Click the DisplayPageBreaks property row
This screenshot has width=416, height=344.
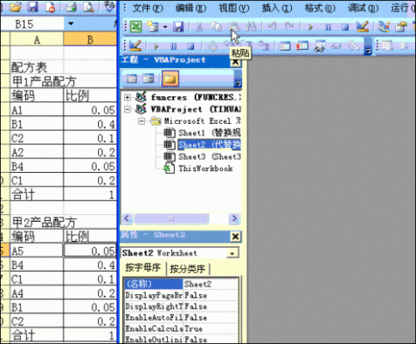click(x=181, y=295)
